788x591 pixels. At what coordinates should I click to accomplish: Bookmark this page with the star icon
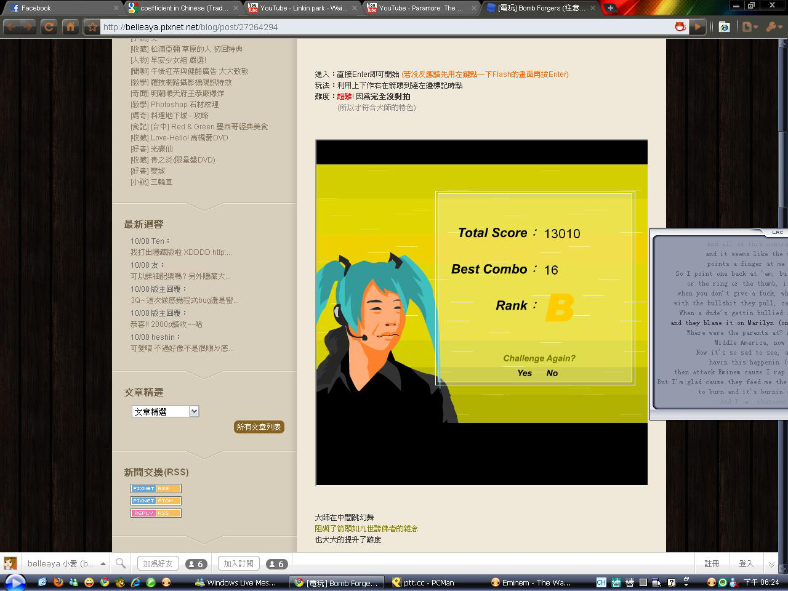click(x=92, y=27)
